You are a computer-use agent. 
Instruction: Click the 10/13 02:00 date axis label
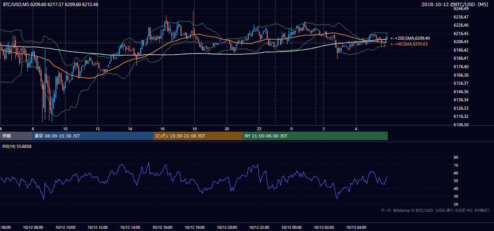324,227
